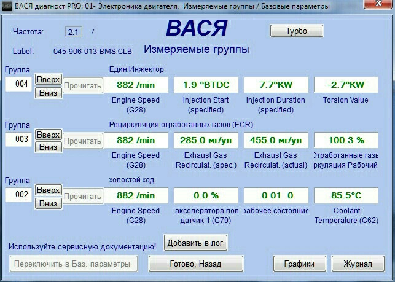Click engine speed 882 /min in group 004
Viewport: 395px width, 282px height.
[x=136, y=85]
